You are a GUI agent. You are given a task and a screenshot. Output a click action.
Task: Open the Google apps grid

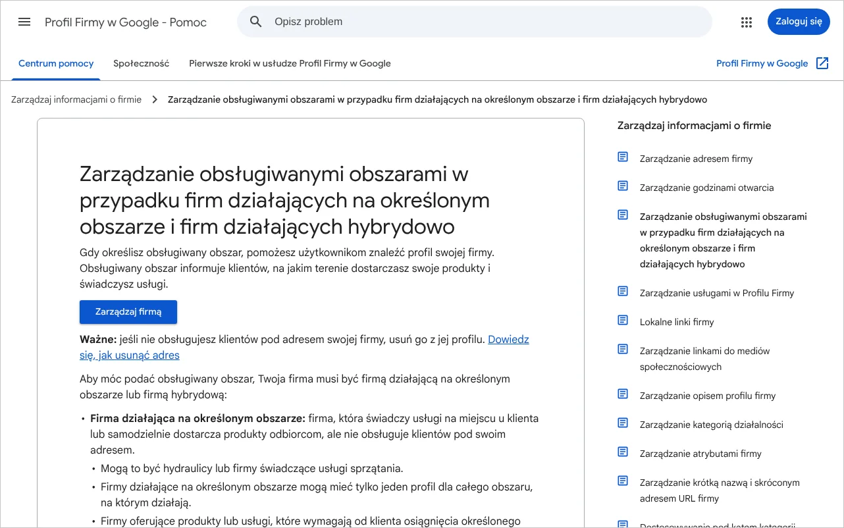coord(746,22)
